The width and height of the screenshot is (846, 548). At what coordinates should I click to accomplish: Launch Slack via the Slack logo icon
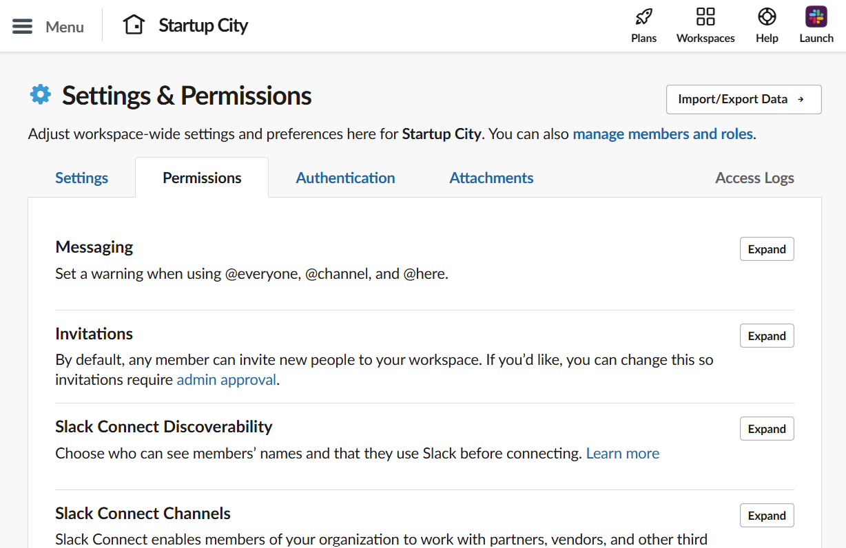(x=816, y=17)
